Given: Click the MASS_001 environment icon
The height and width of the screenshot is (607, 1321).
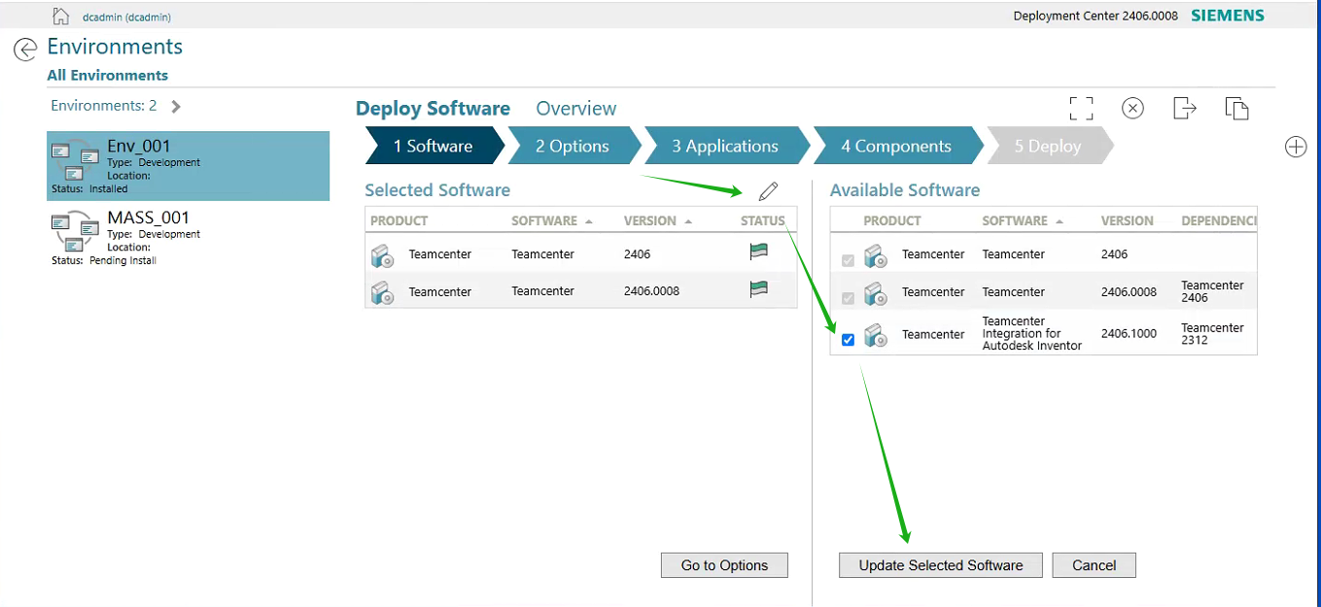Looking at the screenshot, I should pyautogui.click(x=75, y=230).
